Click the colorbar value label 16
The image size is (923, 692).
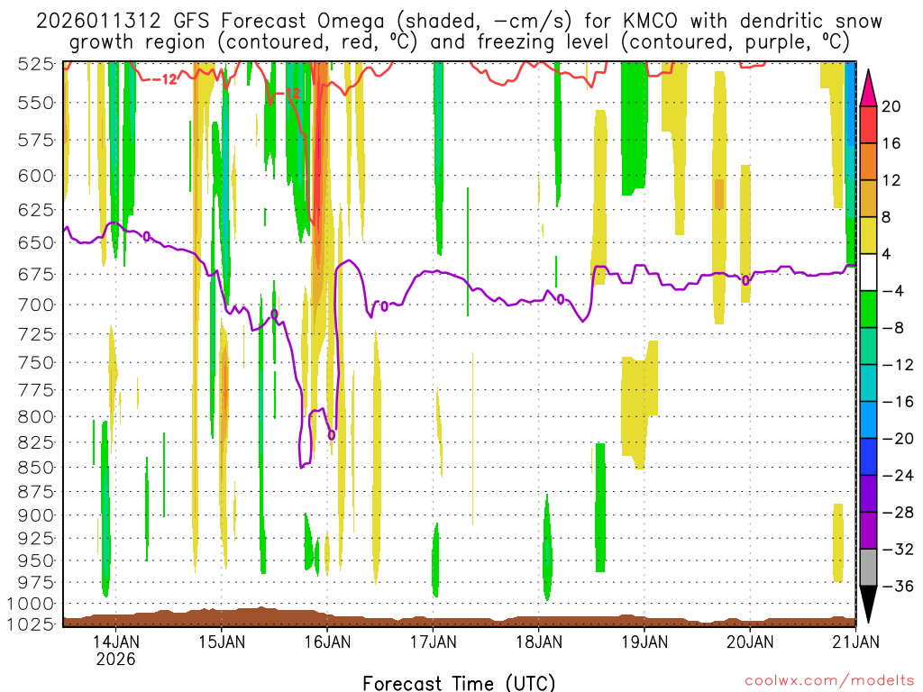tap(891, 143)
